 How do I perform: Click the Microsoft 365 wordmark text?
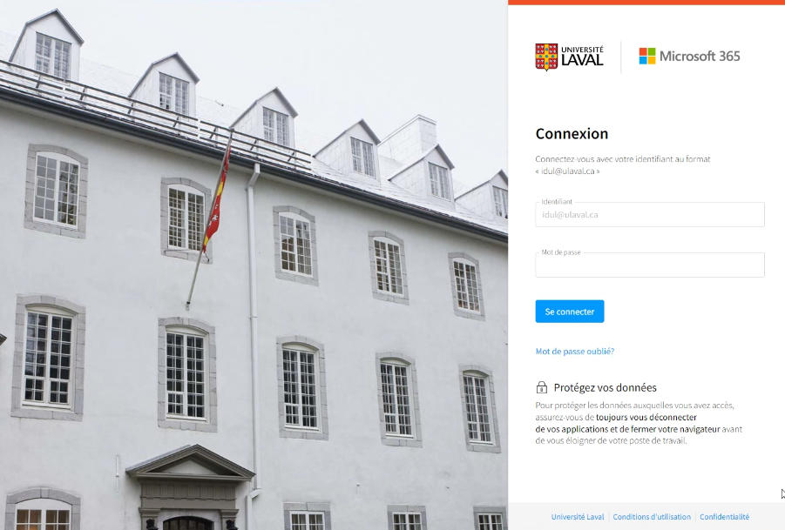[x=700, y=56]
